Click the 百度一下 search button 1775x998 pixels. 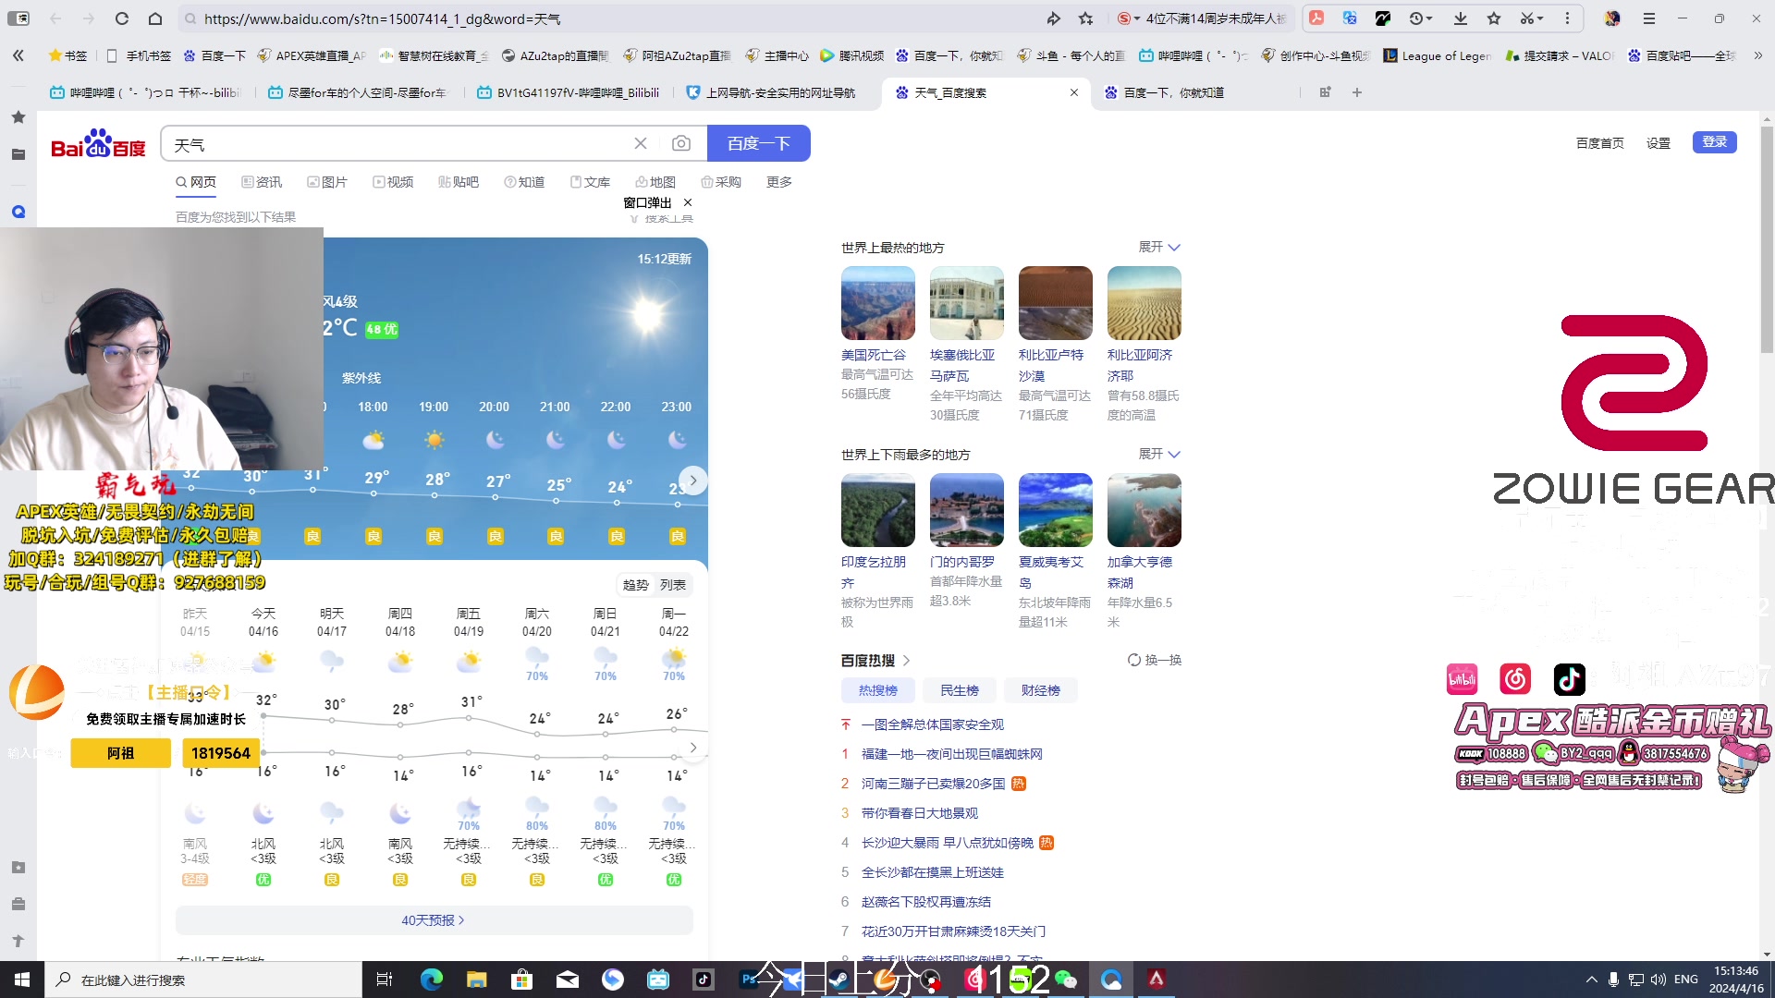pyautogui.click(x=759, y=143)
